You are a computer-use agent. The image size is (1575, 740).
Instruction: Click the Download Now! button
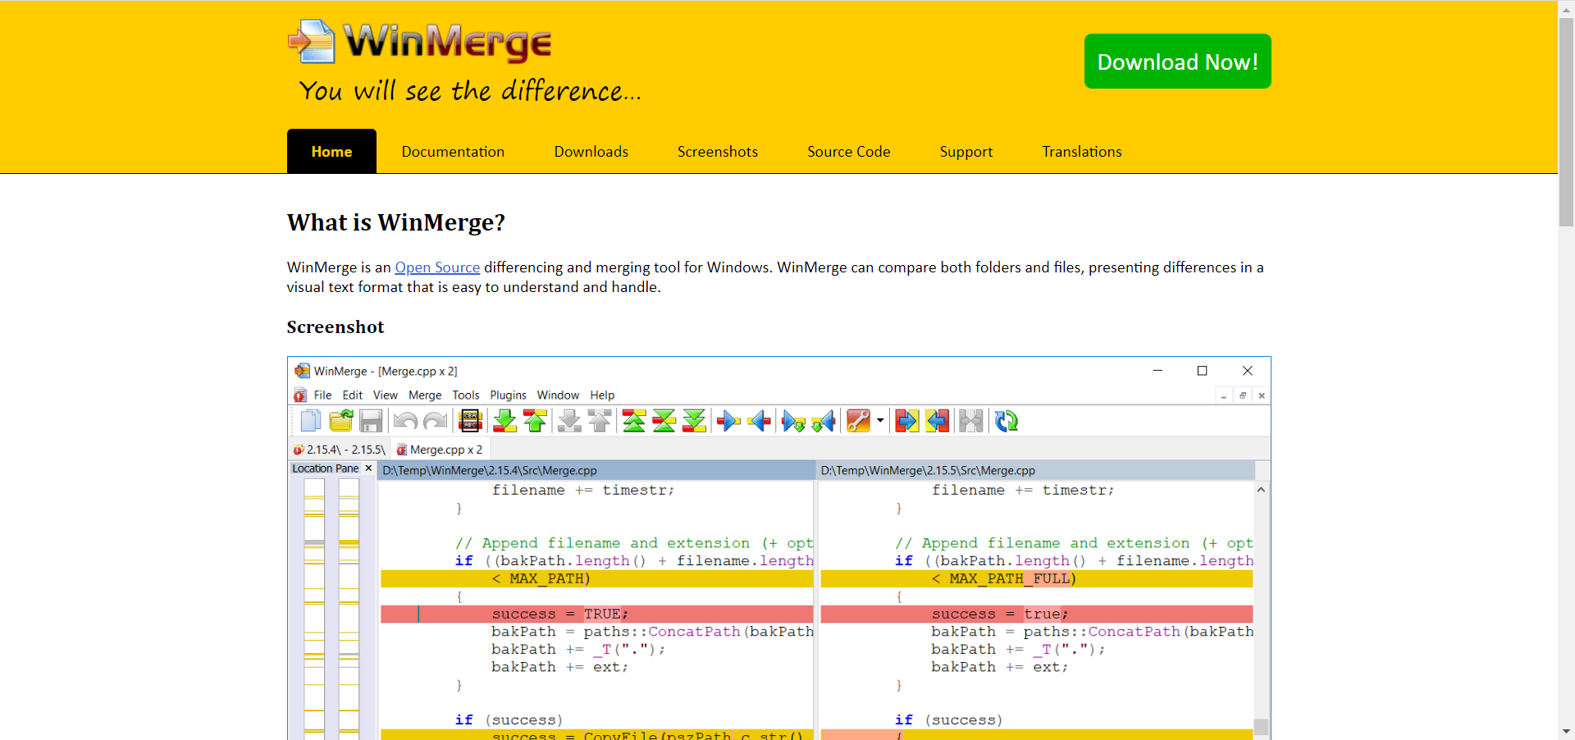(1178, 62)
